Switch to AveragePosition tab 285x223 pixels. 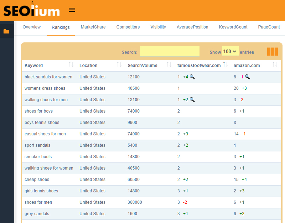[x=192, y=27]
